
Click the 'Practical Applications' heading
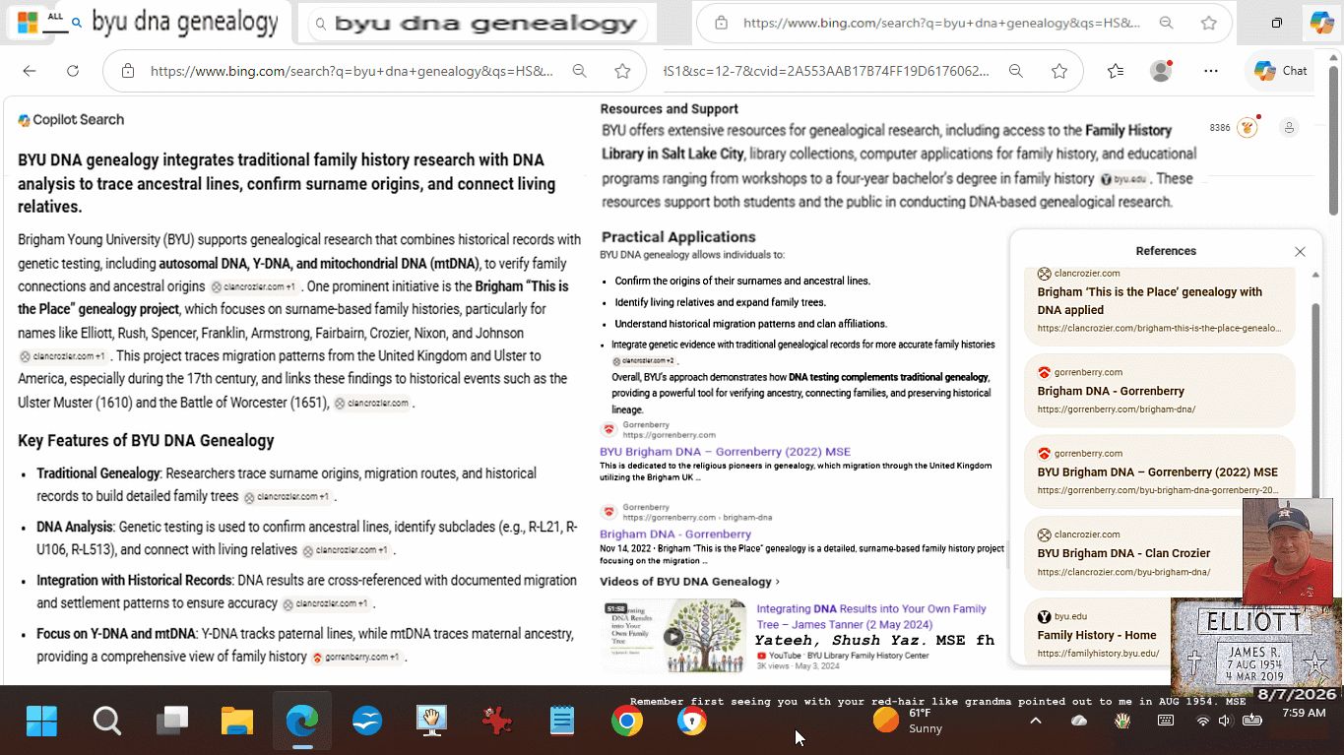pos(678,237)
